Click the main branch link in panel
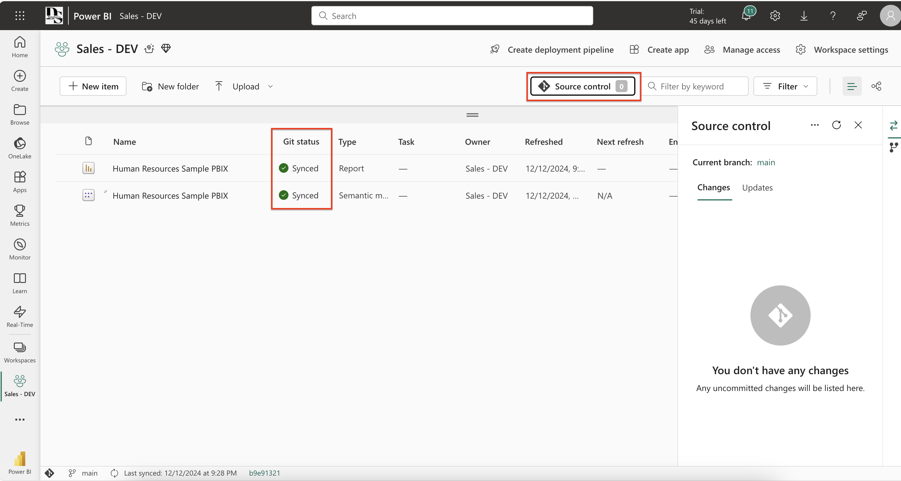This screenshot has height=481, width=901. pyautogui.click(x=766, y=162)
